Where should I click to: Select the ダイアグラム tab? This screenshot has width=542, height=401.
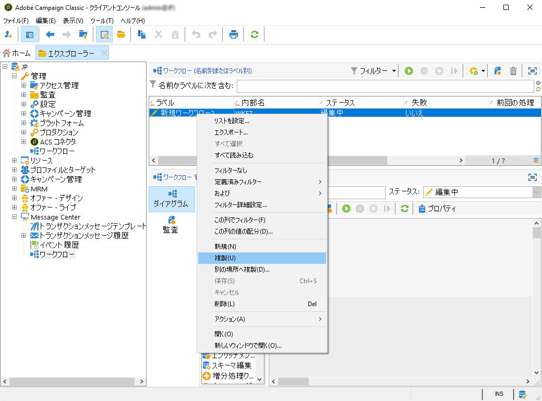click(172, 199)
